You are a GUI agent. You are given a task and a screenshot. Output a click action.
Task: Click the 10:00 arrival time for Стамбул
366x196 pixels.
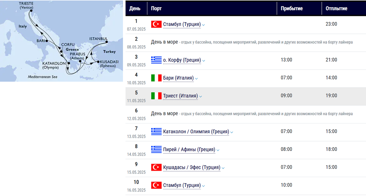click(286, 185)
